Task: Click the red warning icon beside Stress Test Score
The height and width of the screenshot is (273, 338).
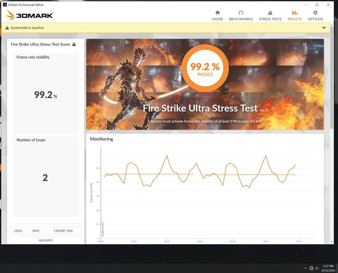Action: [x=74, y=44]
